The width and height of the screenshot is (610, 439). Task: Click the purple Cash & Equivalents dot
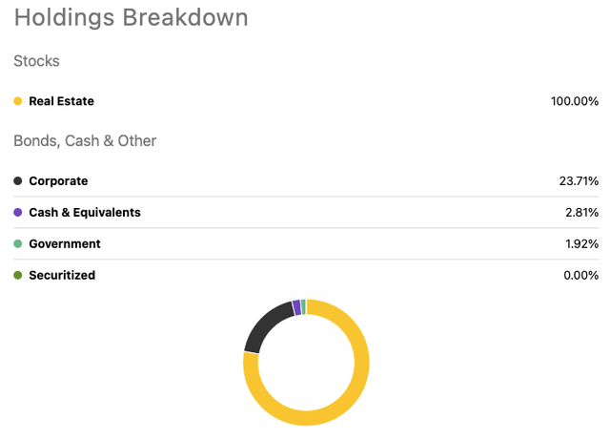(17, 212)
